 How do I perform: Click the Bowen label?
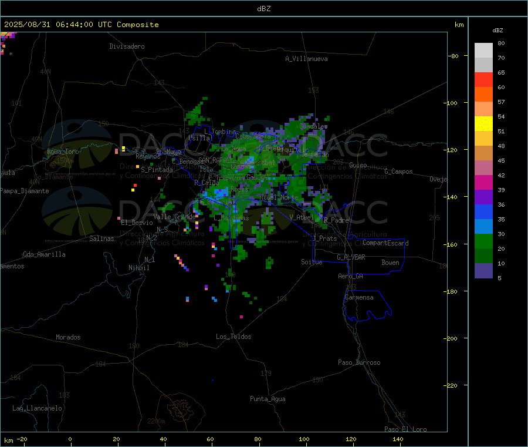pyautogui.click(x=390, y=263)
